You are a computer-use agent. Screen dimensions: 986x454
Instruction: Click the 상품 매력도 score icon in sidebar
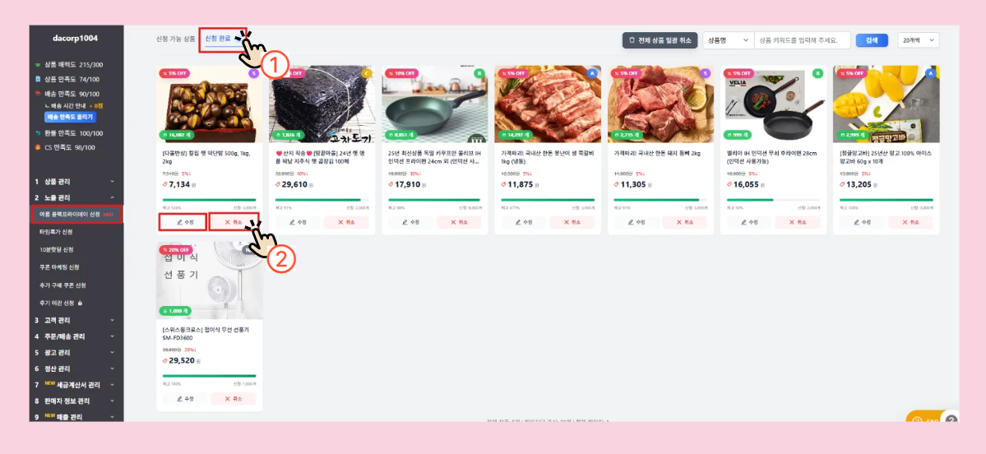pyautogui.click(x=38, y=65)
